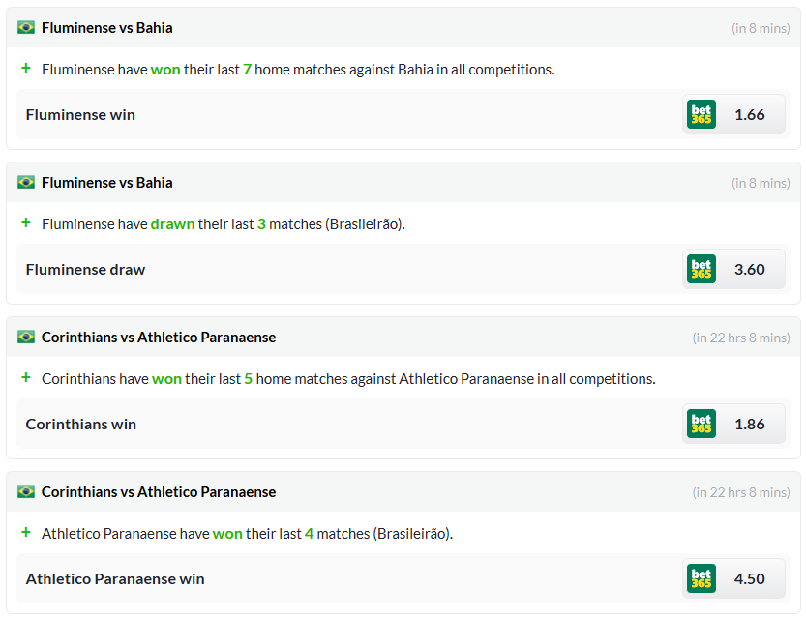Open the last Corinthians vs Athletico Paranaense title
The width and height of the screenshot is (806, 618).
[x=159, y=491]
